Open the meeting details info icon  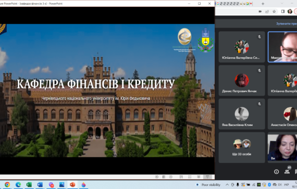pos(276,172)
